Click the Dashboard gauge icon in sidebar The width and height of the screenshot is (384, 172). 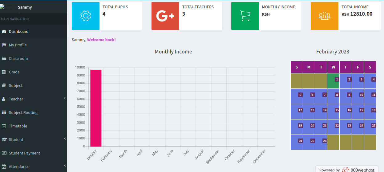tap(4, 32)
